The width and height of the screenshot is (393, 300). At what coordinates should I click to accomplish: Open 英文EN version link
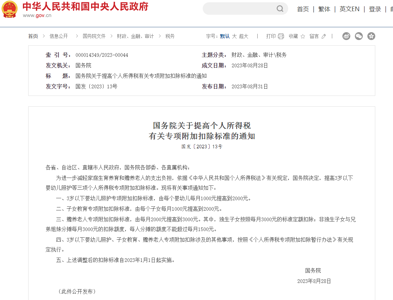tap(350, 9)
